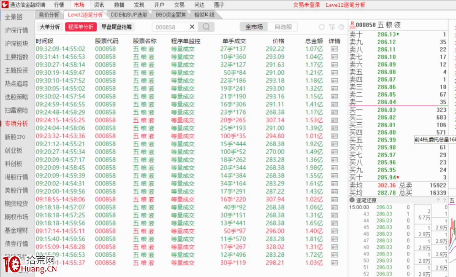Screen dimensions: 456x277
Task: Open 扫雷避险 in the sidebar
Action: click(16, 110)
